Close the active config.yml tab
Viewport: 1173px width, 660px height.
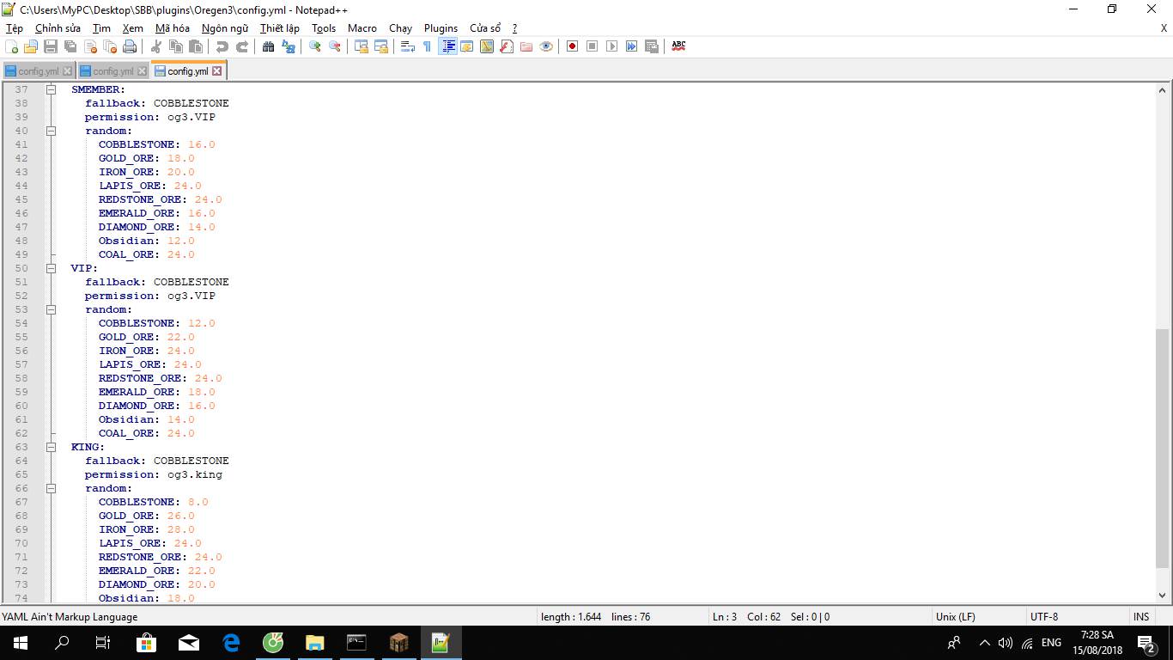click(x=217, y=71)
